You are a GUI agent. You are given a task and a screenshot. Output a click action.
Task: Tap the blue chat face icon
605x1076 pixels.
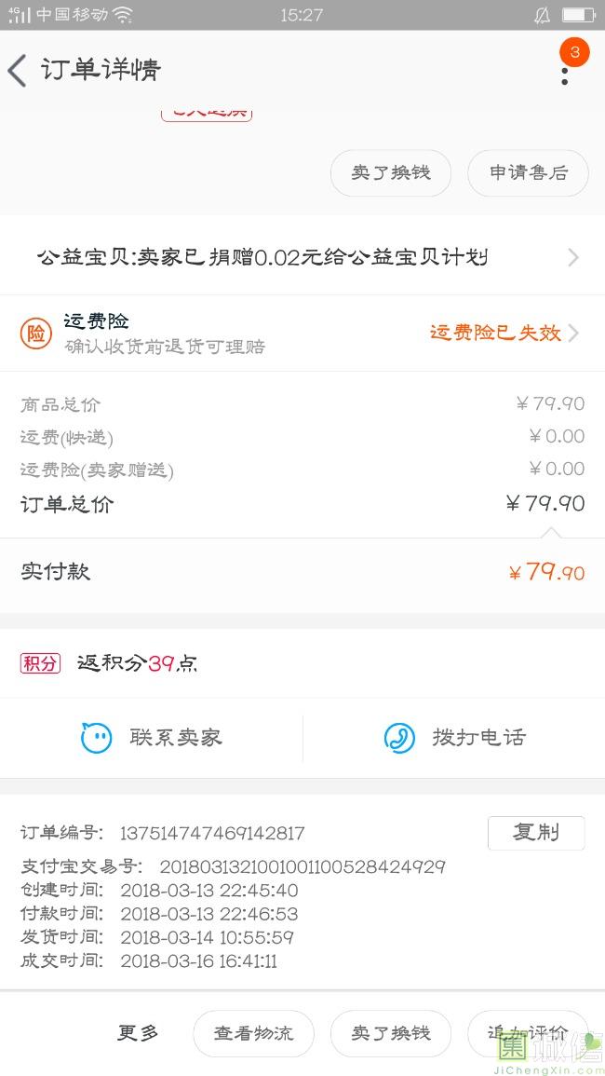(x=96, y=738)
